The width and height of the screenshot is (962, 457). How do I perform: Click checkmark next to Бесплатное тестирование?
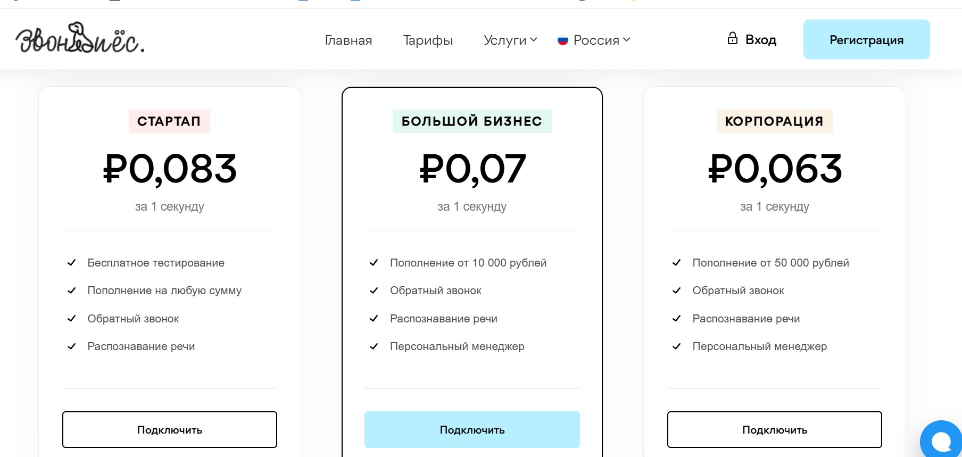(72, 263)
